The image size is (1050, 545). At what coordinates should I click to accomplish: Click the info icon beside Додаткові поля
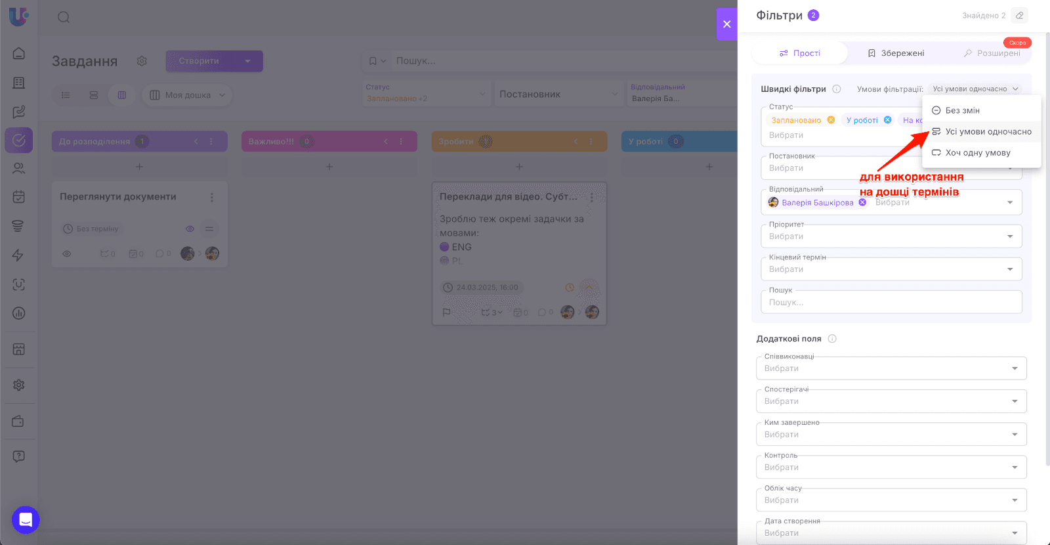tap(832, 339)
